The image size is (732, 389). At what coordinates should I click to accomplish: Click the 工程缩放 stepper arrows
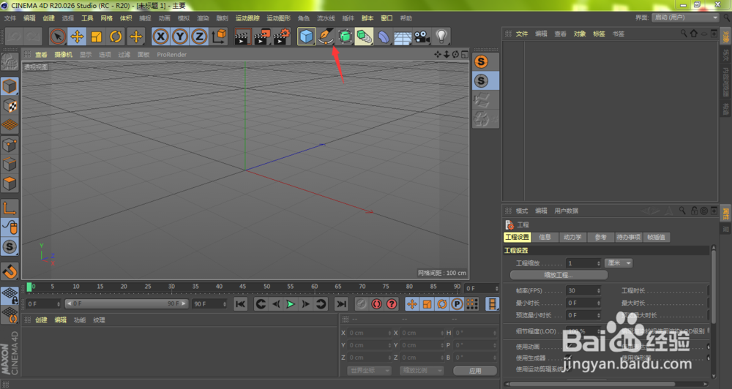point(599,263)
